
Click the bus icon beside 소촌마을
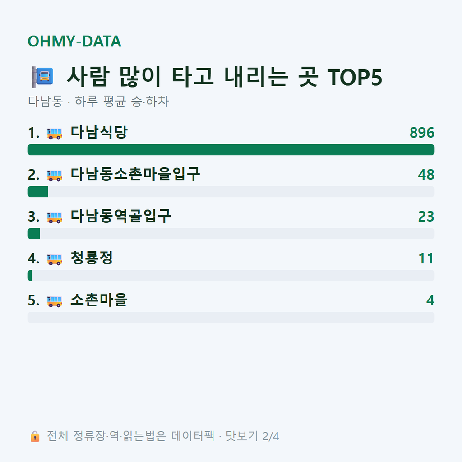tap(55, 301)
